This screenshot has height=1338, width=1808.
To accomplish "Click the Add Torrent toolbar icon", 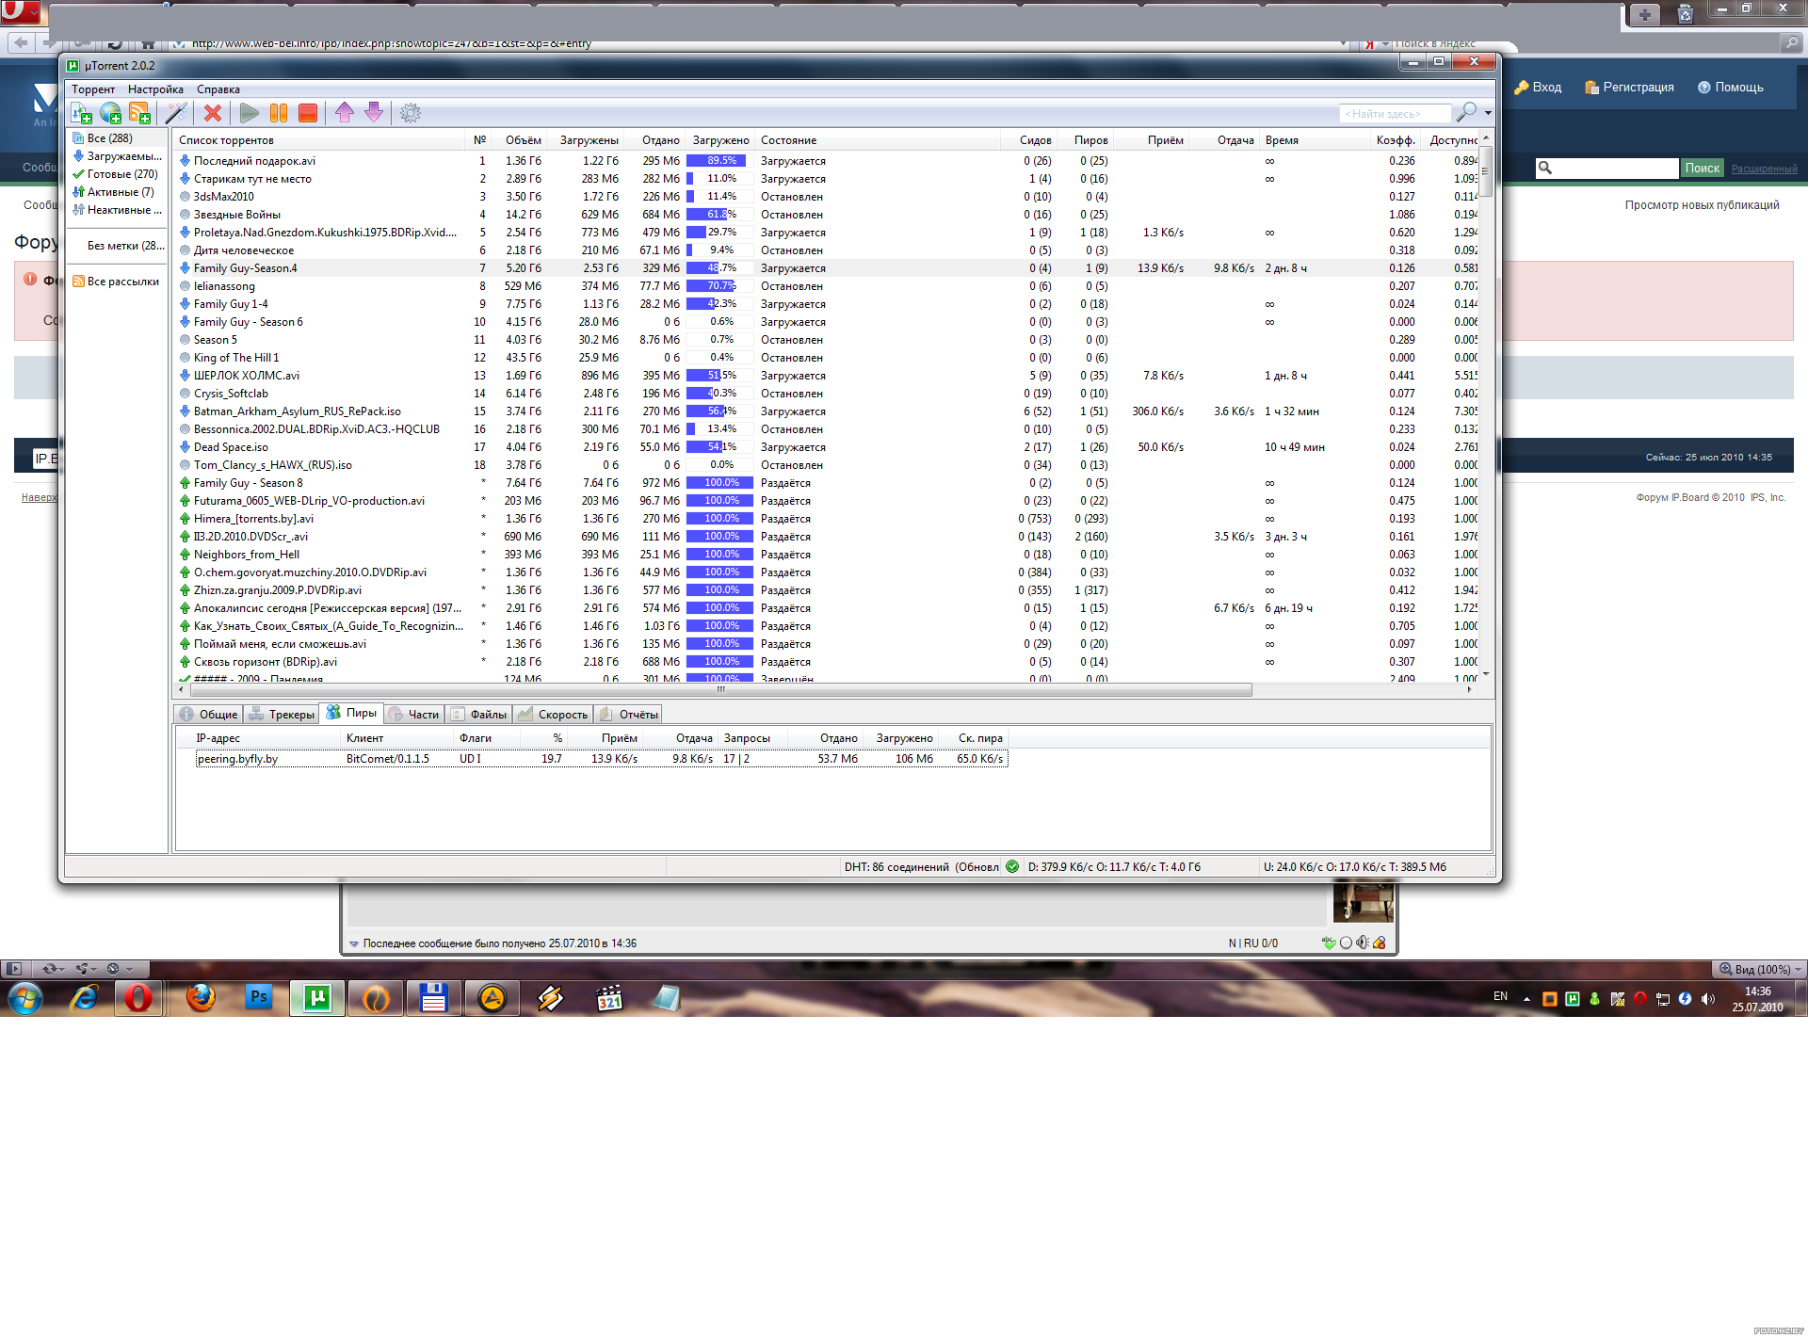I will click(x=82, y=113).
